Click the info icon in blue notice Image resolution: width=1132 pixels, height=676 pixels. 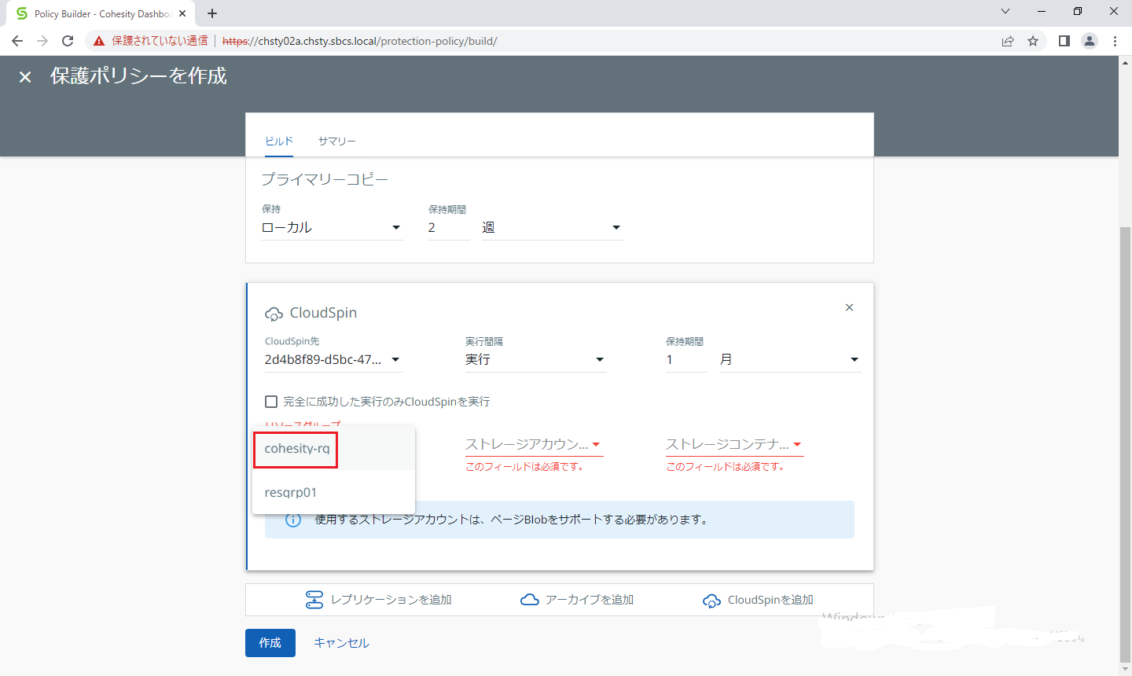(x=293, y=520)
